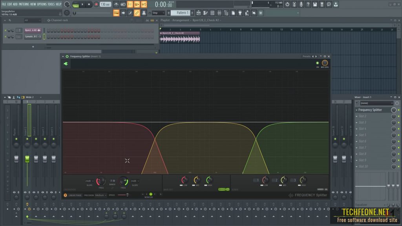
Task: Click the help question mark icon
Action: [308, 4]
